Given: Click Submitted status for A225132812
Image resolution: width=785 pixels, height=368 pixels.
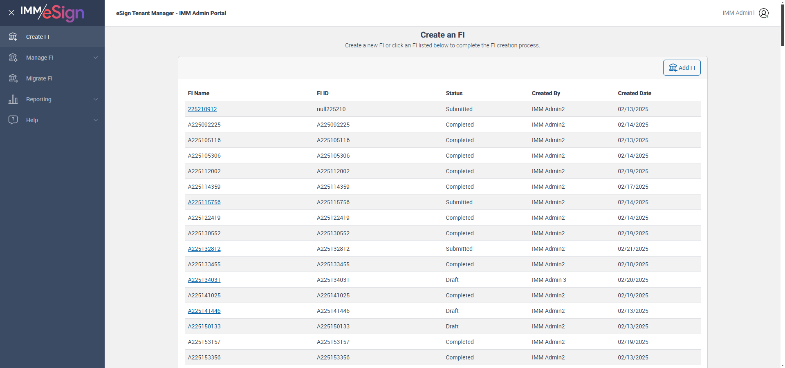Looking at the screenshot, I should [x=459, y=249].
